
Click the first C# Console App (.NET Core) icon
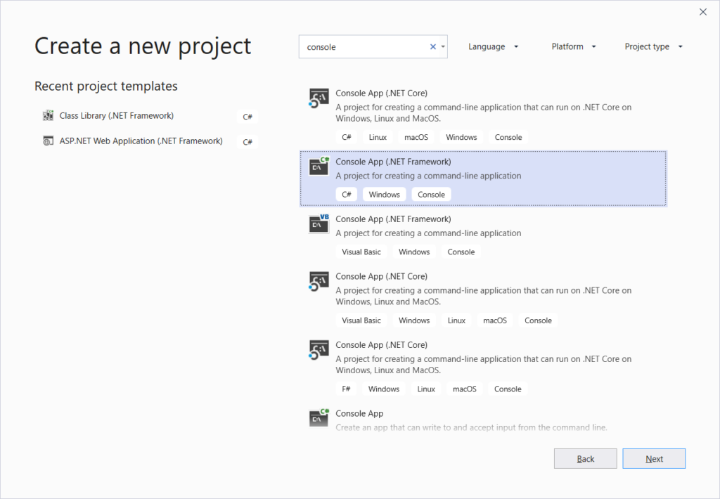pyautogui.click(x=319, y=98)
